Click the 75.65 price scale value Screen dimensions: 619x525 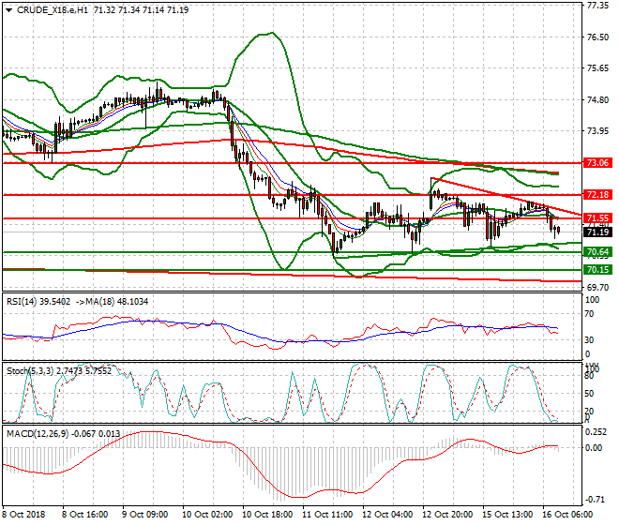tap(597, 68)
